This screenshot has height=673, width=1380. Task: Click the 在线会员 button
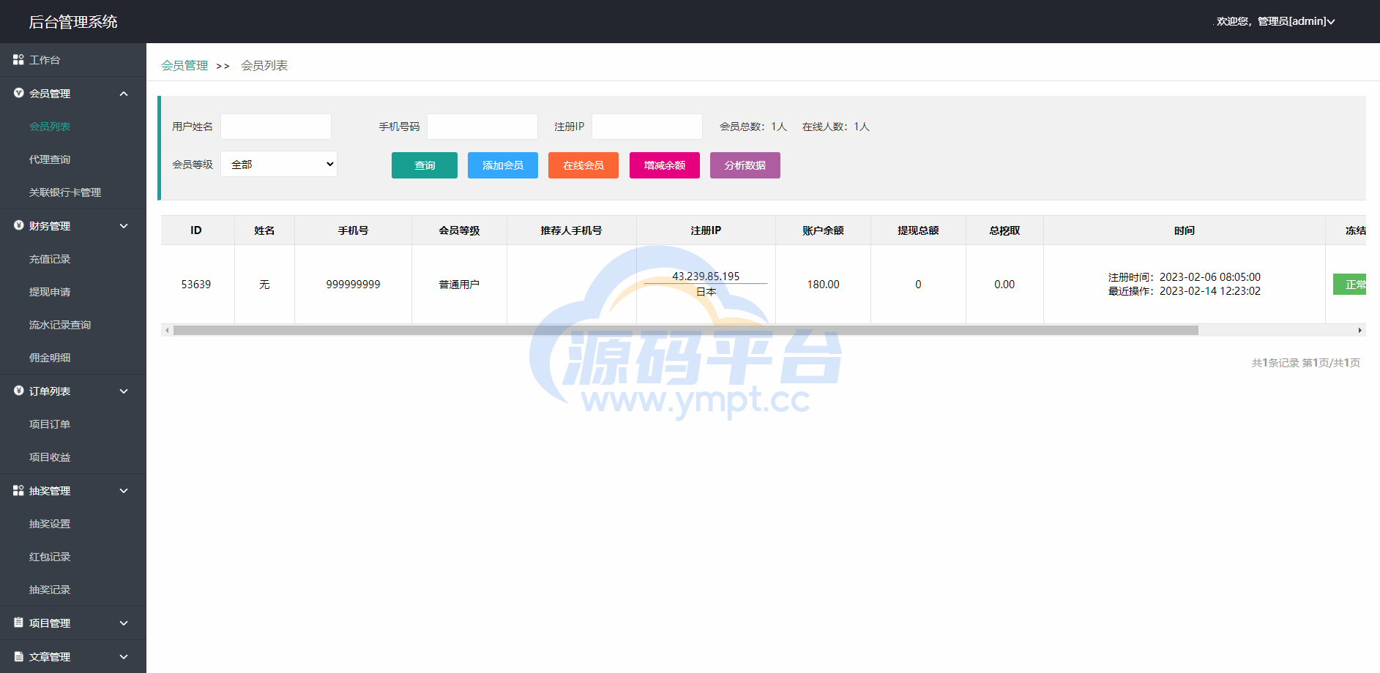583,165
